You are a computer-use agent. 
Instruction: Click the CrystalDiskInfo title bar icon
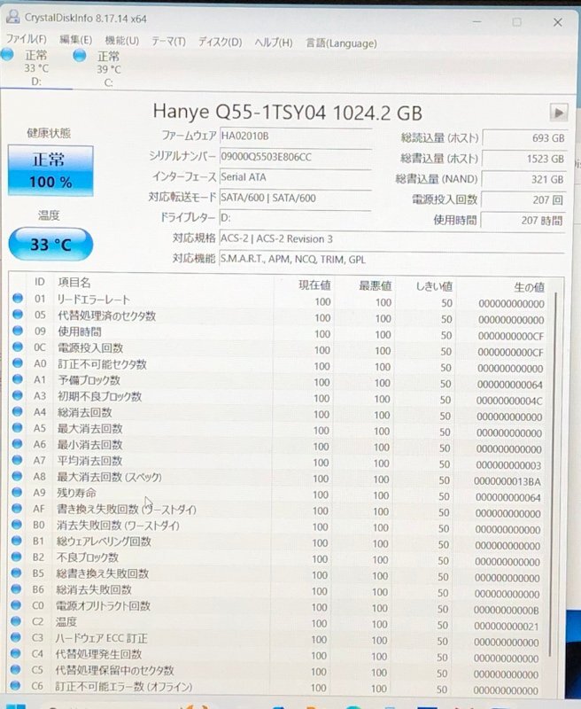click(x=12, y=16)
